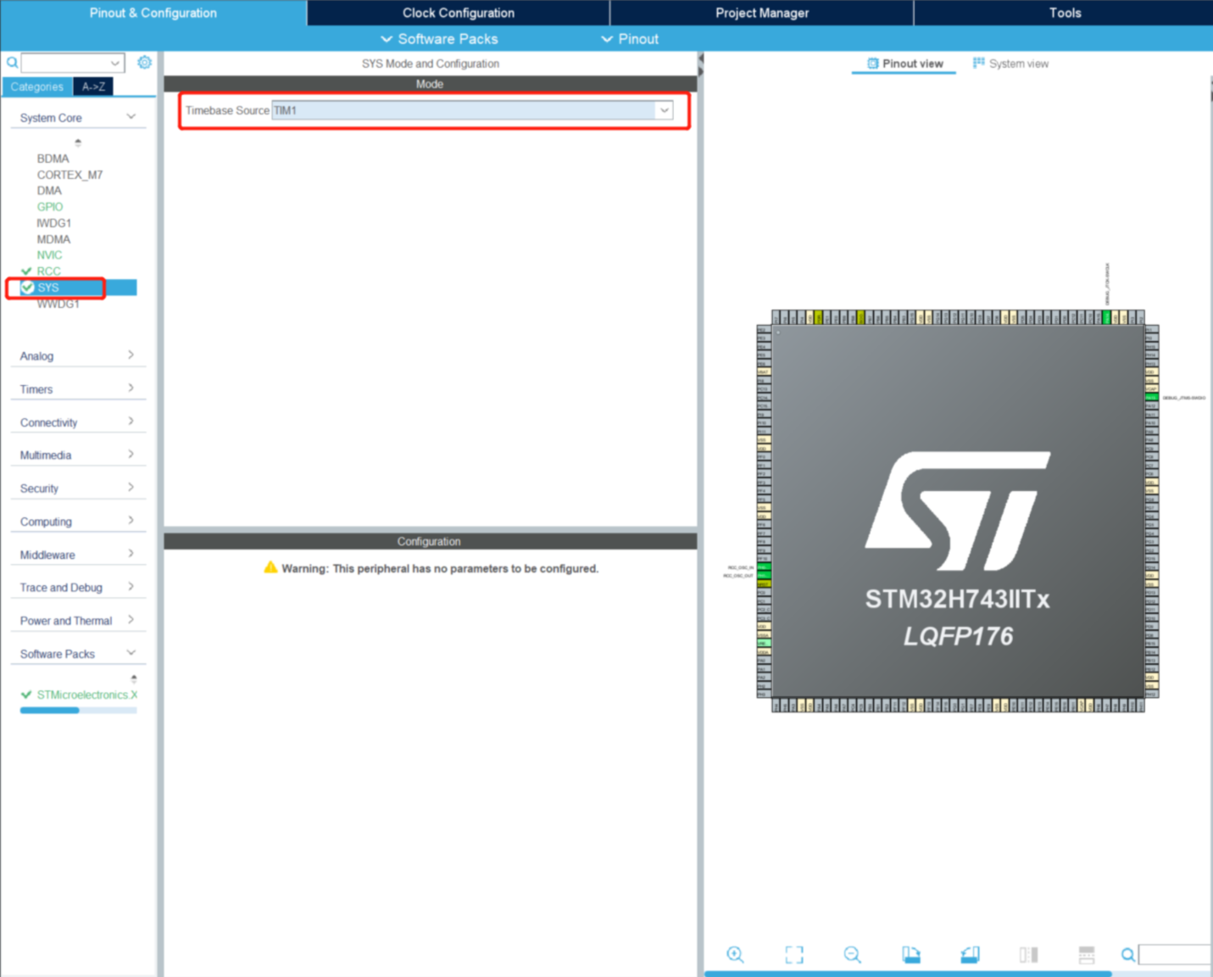1213x977 pixels.
Task: Open the Timebase Source dropdown
Action: (665, 110)
